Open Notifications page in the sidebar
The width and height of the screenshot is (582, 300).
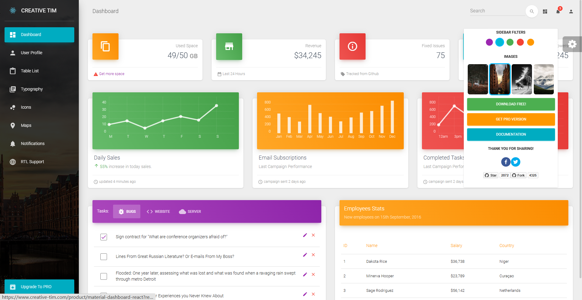click(x=39, y=144)
